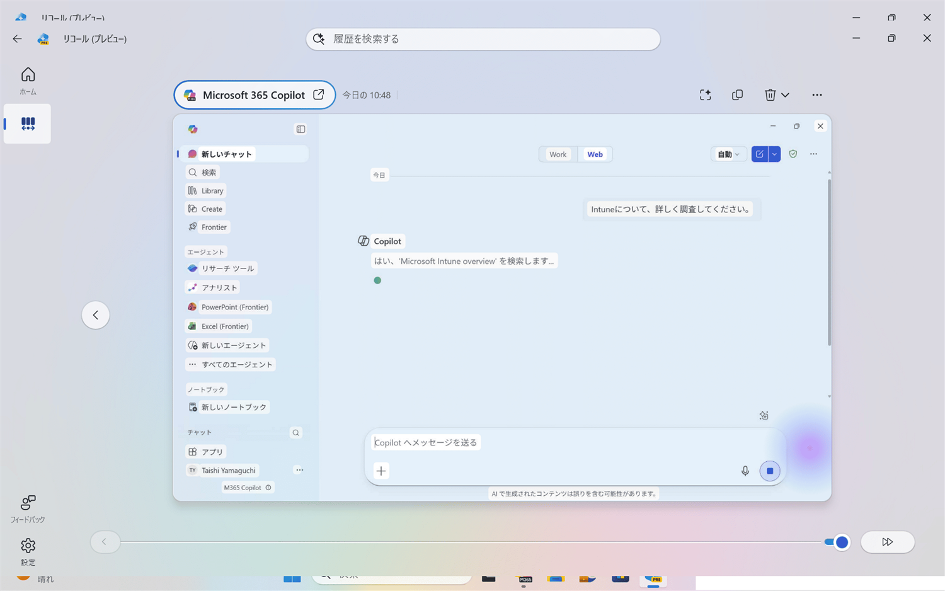Open Microsoft 365 Copilot from the snapshot title button
945x591 pixels.
[x=255, y=95]
